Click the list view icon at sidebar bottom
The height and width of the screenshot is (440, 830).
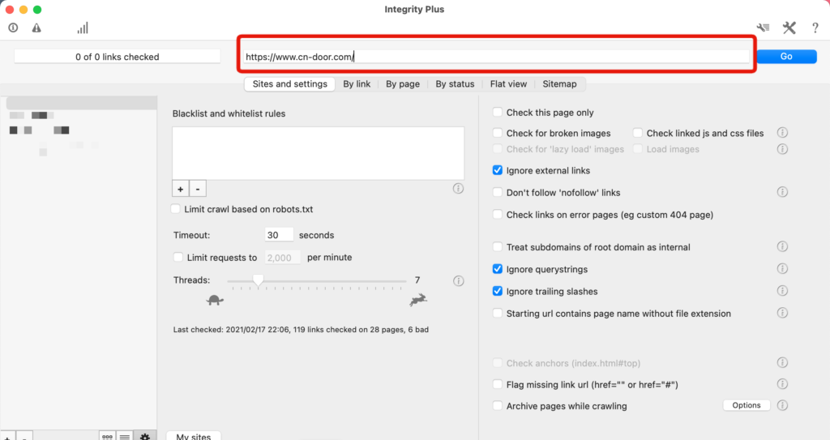click(124, 436)
